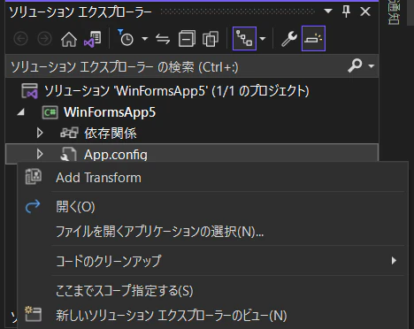Toggle Show All Files icon
The image size is (414, 329).
pos(211,39)
